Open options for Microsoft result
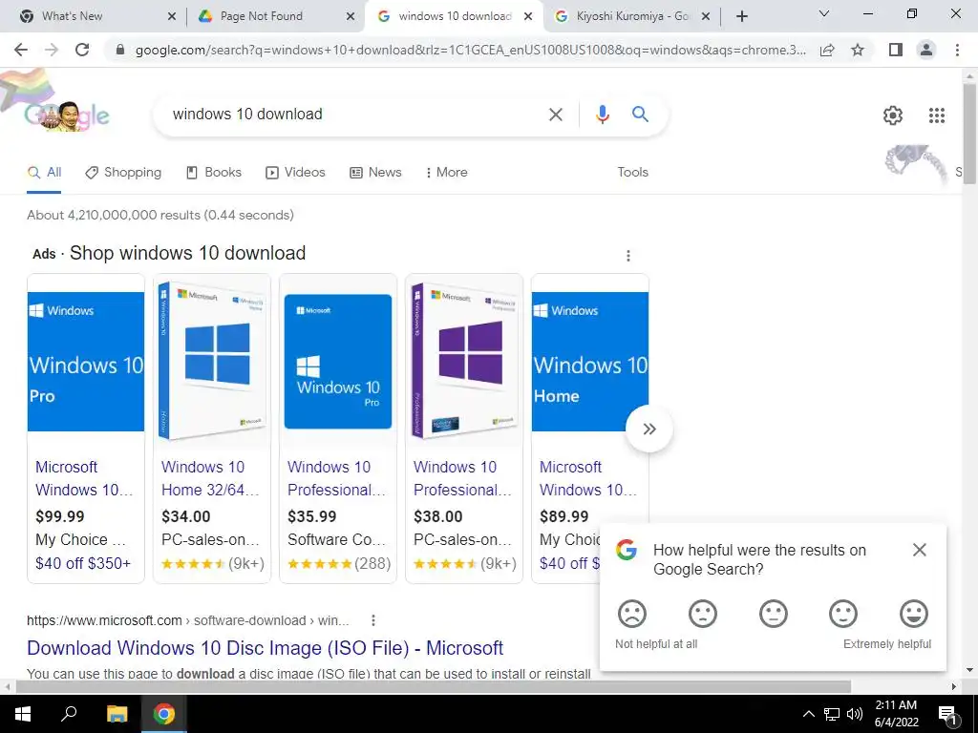Image resolution: width=978 pixels, height=733 pixels. click(373, 620)
